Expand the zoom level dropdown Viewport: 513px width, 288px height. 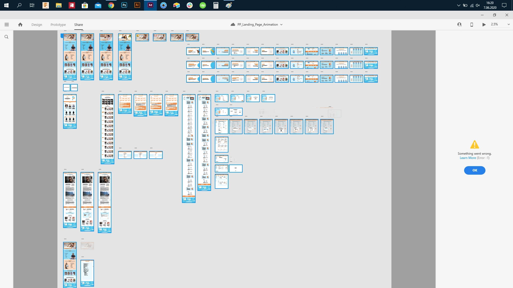tap(508, 25)
